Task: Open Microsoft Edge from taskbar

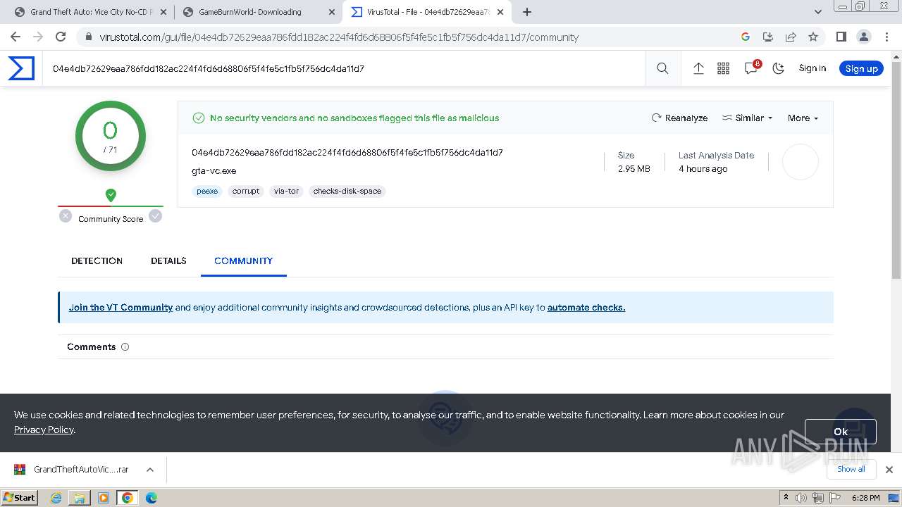Action: coord(151,497)
